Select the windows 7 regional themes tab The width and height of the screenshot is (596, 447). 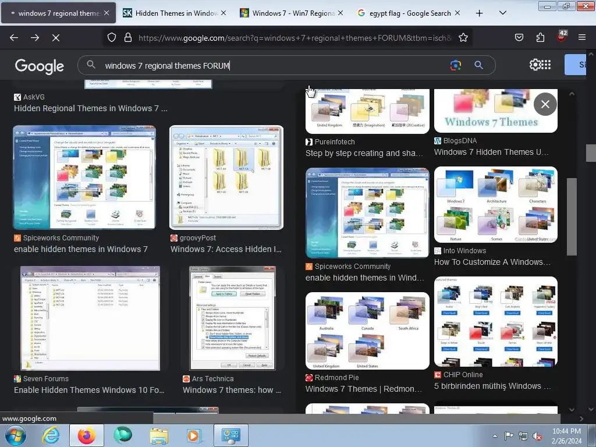[x=59, y=13]
